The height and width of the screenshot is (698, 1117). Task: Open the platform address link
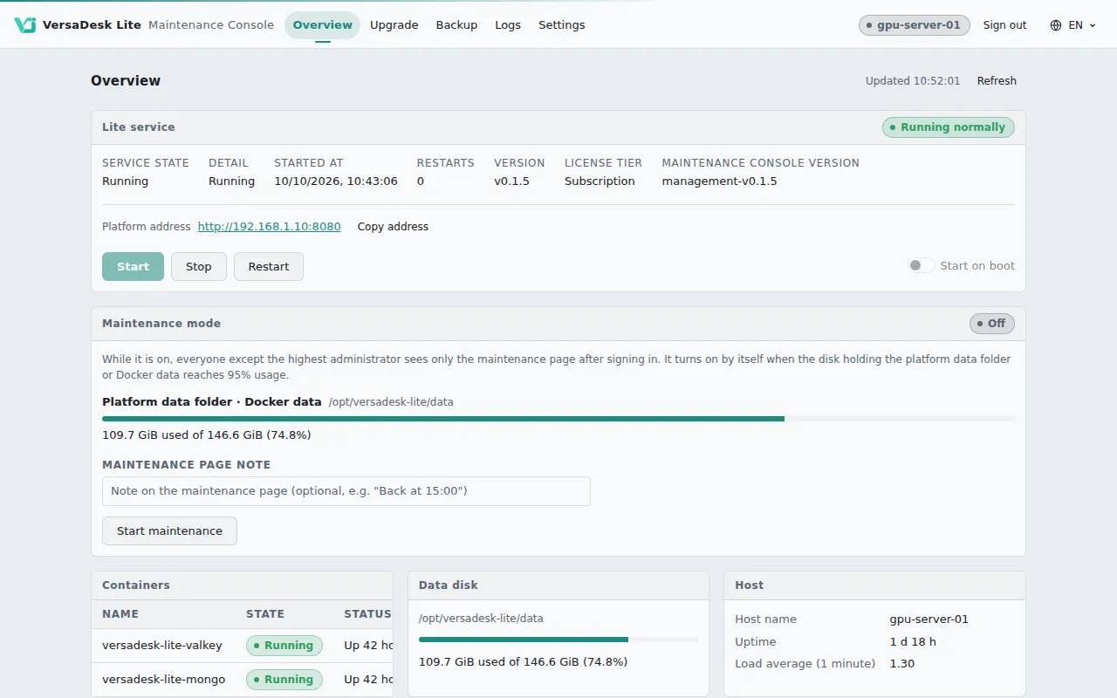pyautogui.click(x=270, y=227)
